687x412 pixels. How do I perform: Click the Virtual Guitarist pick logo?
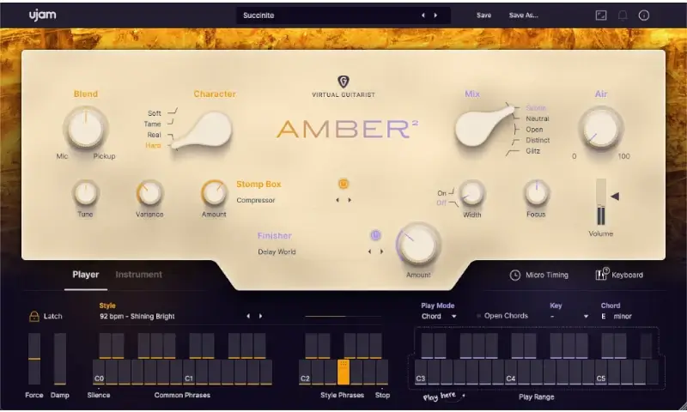[x=343, y=82]
